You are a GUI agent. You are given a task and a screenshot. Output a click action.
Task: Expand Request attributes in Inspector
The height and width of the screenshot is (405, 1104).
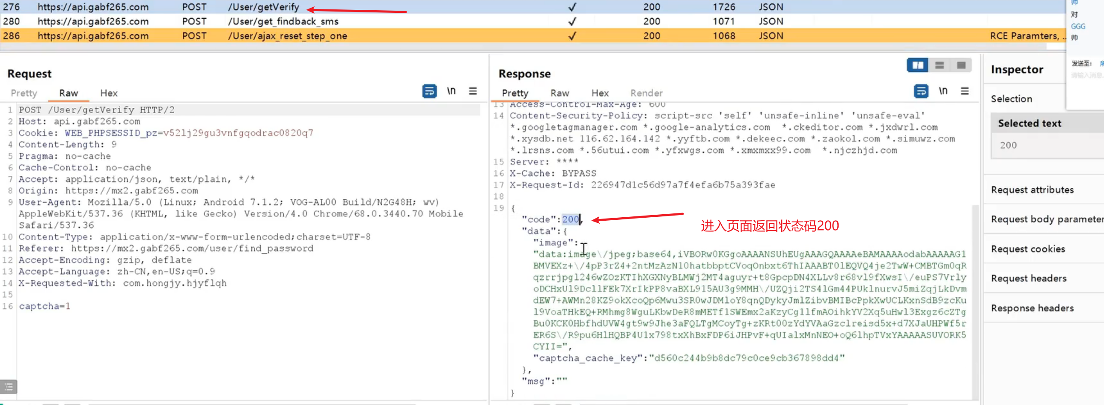point(1032,189)
